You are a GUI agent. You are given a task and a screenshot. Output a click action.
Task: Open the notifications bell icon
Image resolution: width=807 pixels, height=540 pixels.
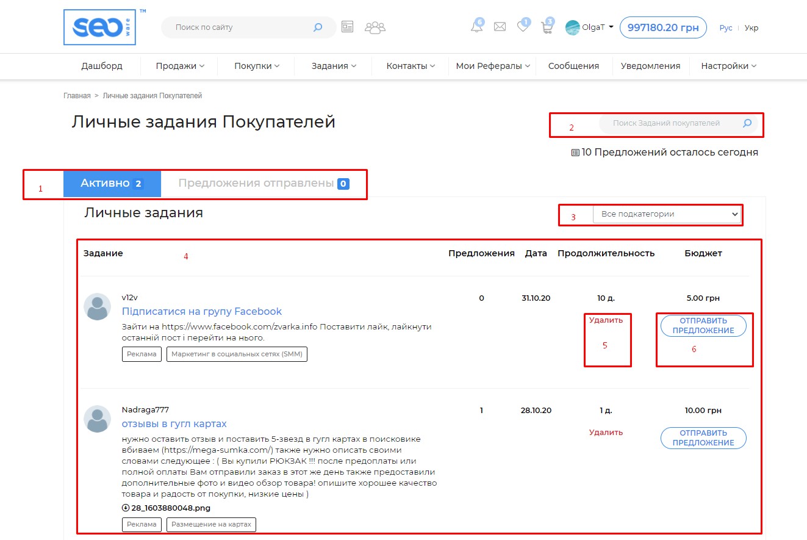(476, 27)
